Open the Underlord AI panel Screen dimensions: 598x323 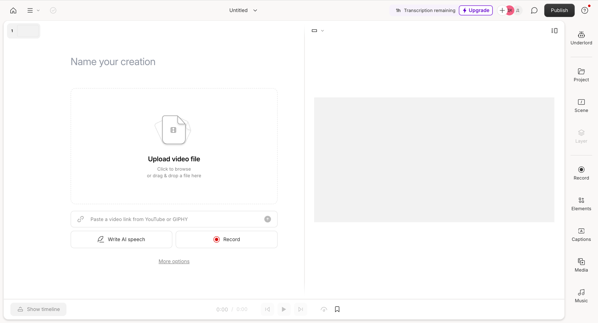coord(581,38)
